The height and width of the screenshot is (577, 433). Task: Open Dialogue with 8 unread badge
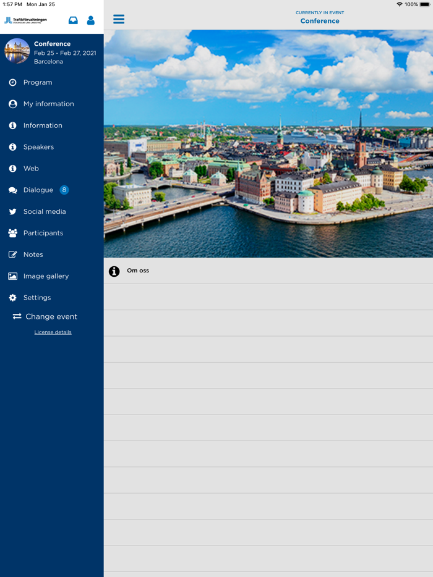(x=38, y=190)
